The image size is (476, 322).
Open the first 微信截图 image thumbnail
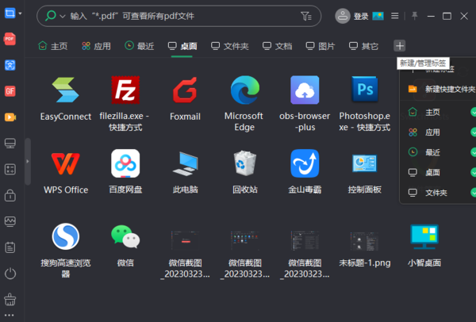(185, 240)
